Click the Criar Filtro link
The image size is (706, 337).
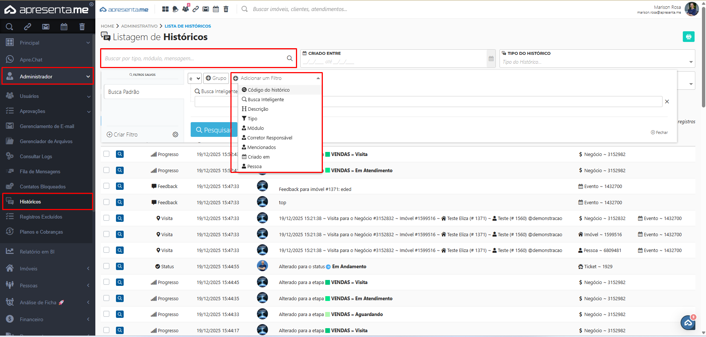tap(122, 135)
